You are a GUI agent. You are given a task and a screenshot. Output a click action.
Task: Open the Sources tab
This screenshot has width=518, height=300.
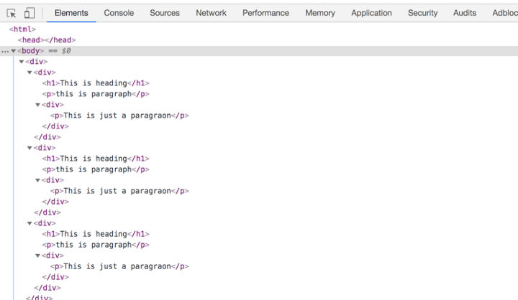click(x=165, y=13)
